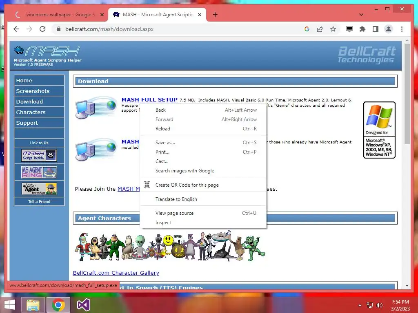Viewport: 418px width, 313px height.
Task: Reload the page with the toolbar refresh icon
Action: 42,29
